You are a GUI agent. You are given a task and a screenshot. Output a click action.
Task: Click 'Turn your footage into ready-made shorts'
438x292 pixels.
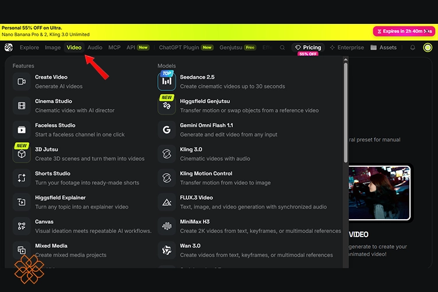tap(87, 183)
